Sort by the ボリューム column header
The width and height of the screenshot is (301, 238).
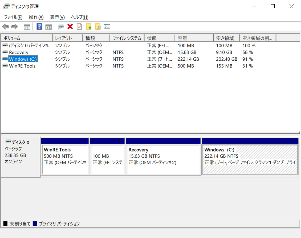click(27, 38)
